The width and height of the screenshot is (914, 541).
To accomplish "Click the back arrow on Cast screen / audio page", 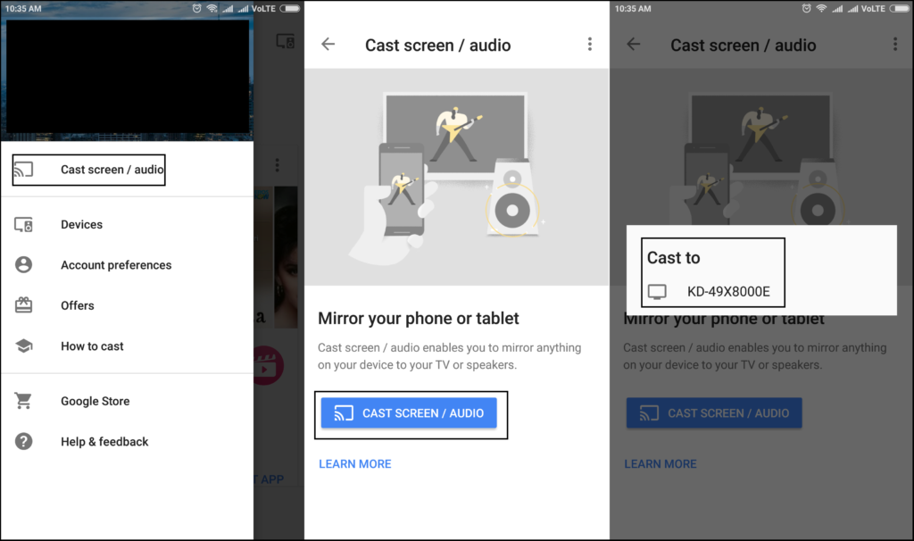I will click(328, 44).
